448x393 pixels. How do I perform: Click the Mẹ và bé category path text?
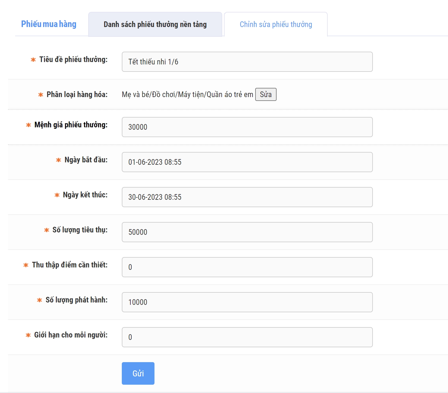click(187, 94)
